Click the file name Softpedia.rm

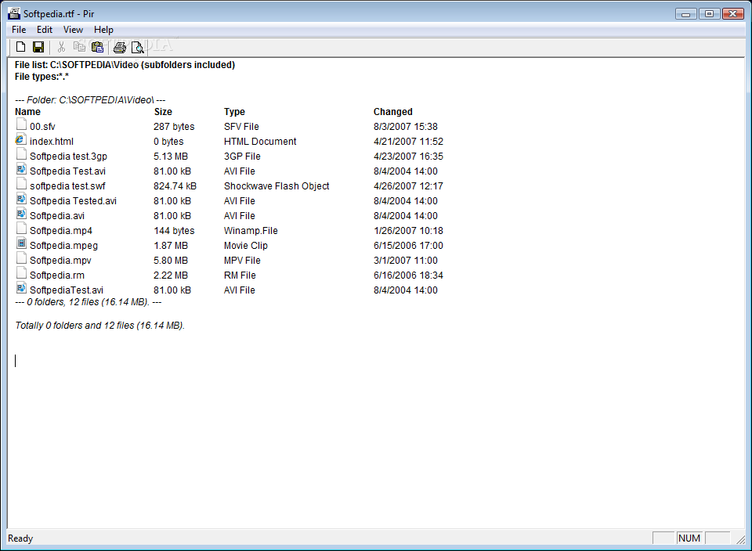pyautogui.click(x=57, y=275)
